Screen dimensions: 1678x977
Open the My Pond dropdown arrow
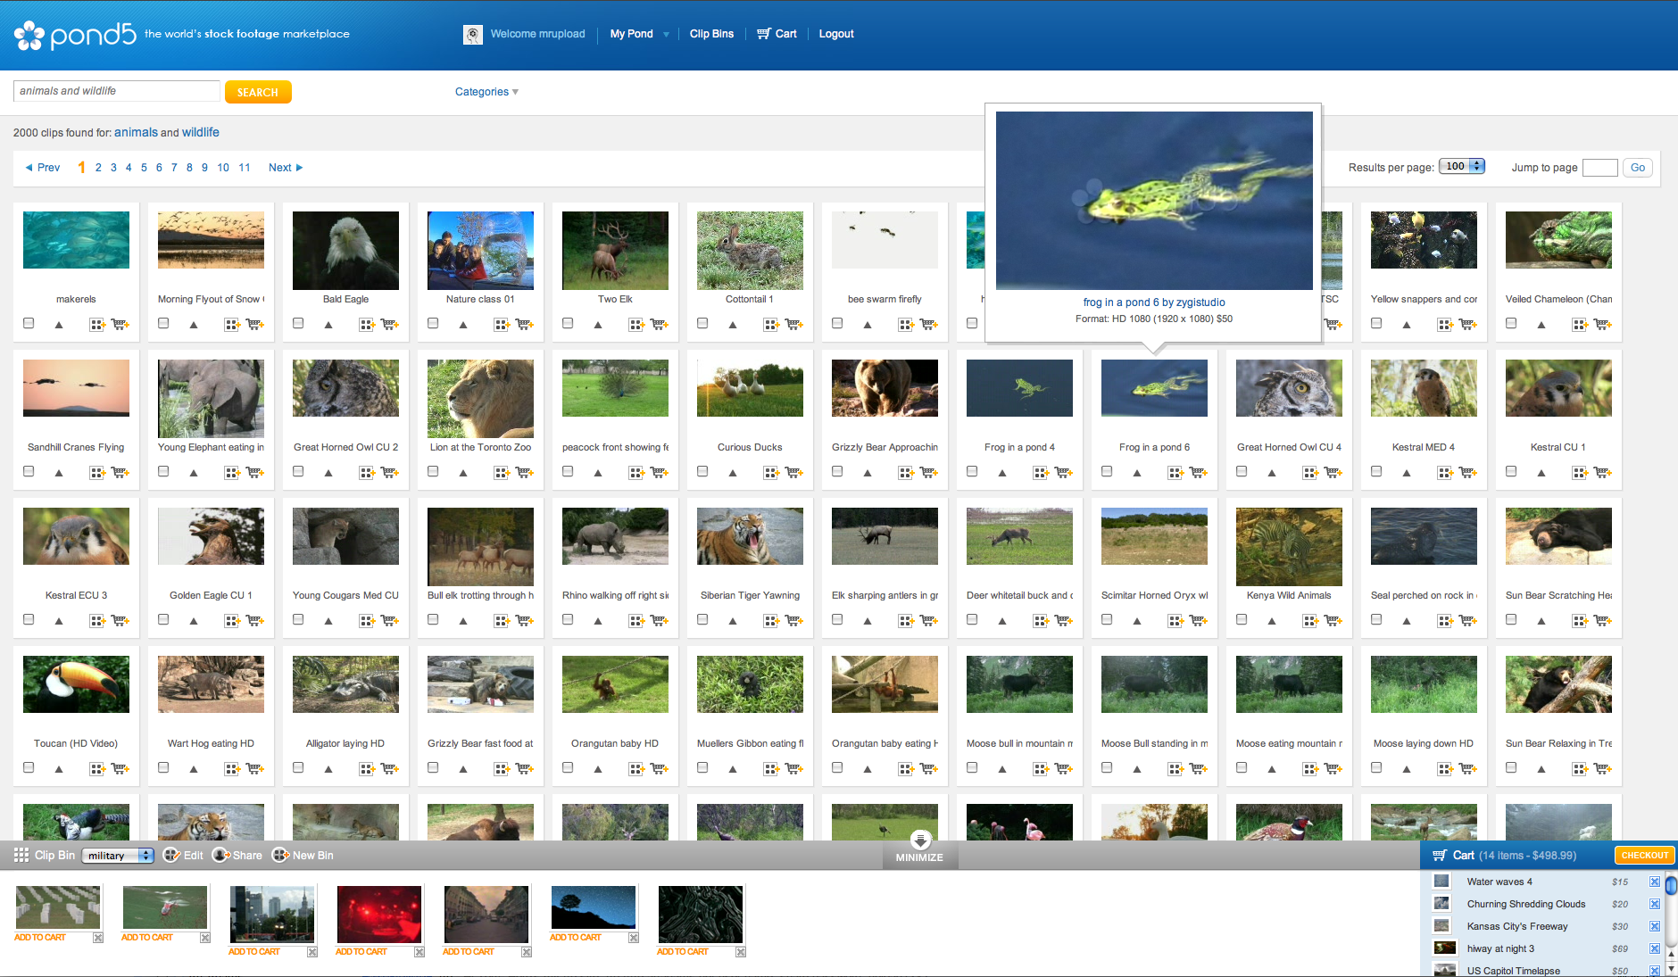[x=666, y=35]
